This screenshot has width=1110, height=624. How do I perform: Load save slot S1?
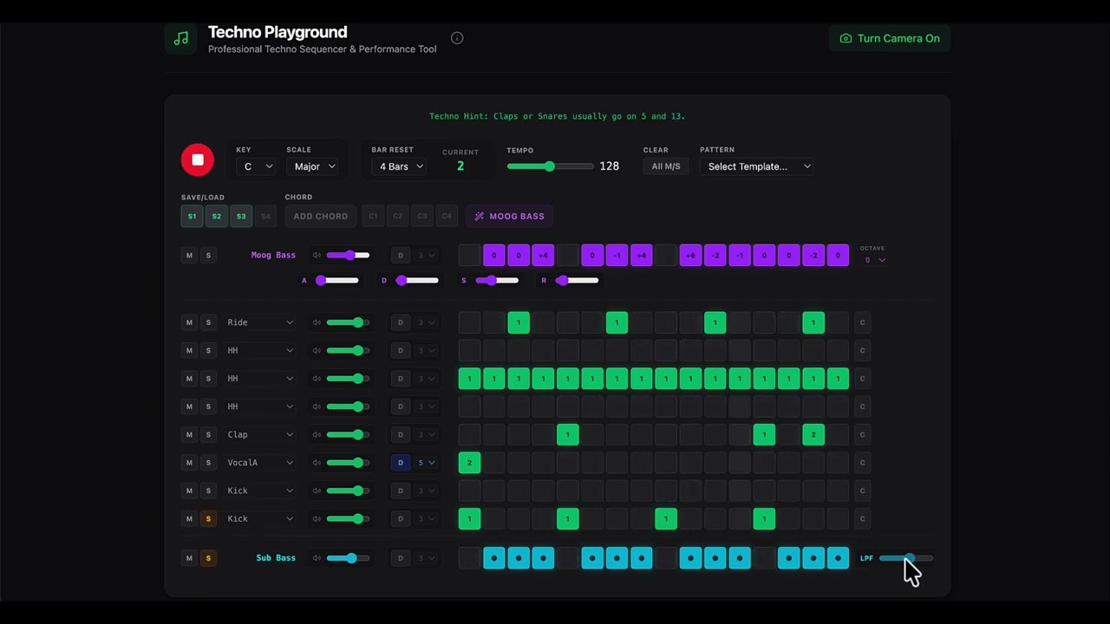coord(192,216)
